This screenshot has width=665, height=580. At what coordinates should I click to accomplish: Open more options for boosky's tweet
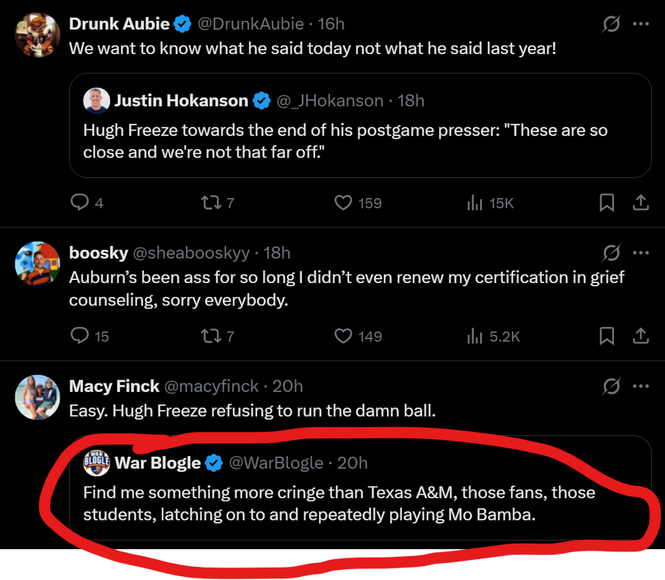[x=640, y=252]
